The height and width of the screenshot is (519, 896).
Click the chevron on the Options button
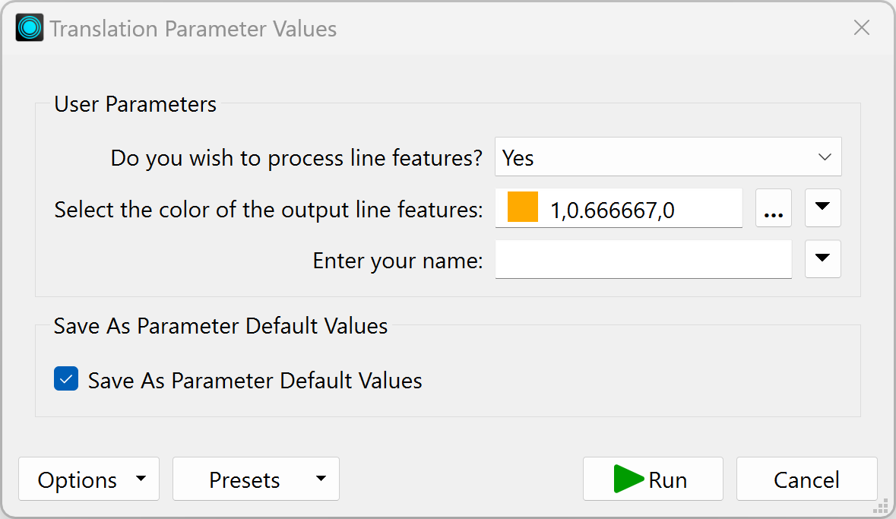(x=141, y=479)
